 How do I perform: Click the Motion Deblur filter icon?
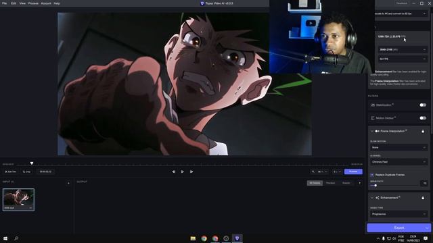point(373,118)
